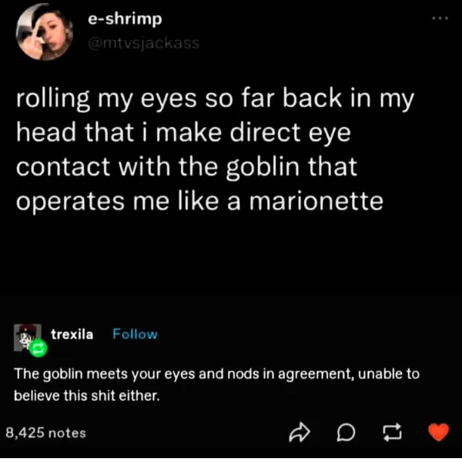This screenshot has width=462, height=462.
Task: Click the post line starting "rolling my eyes"
Action: coord(215,99)
